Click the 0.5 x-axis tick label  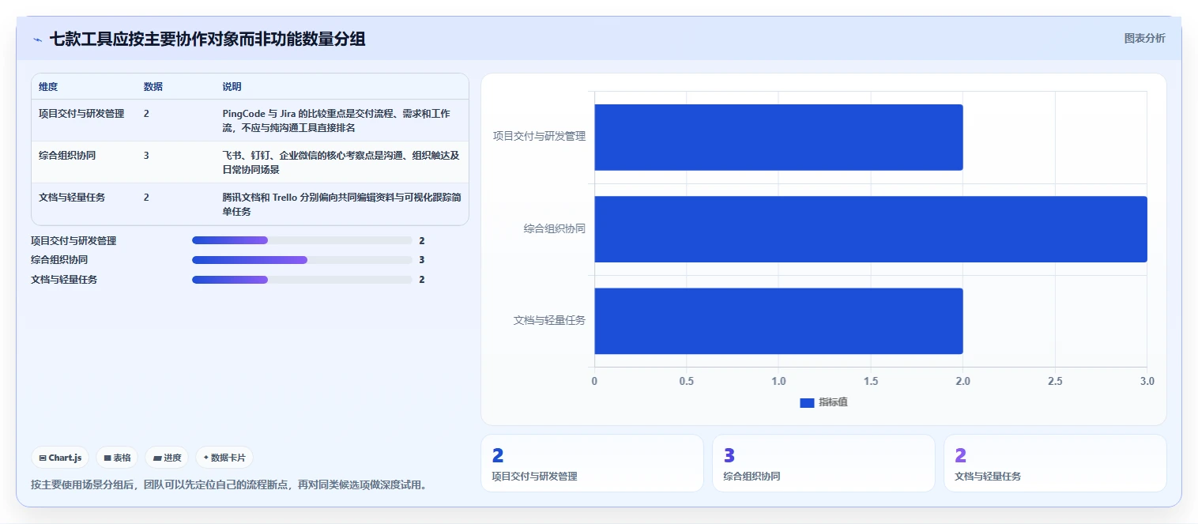(x=686, y=381)
